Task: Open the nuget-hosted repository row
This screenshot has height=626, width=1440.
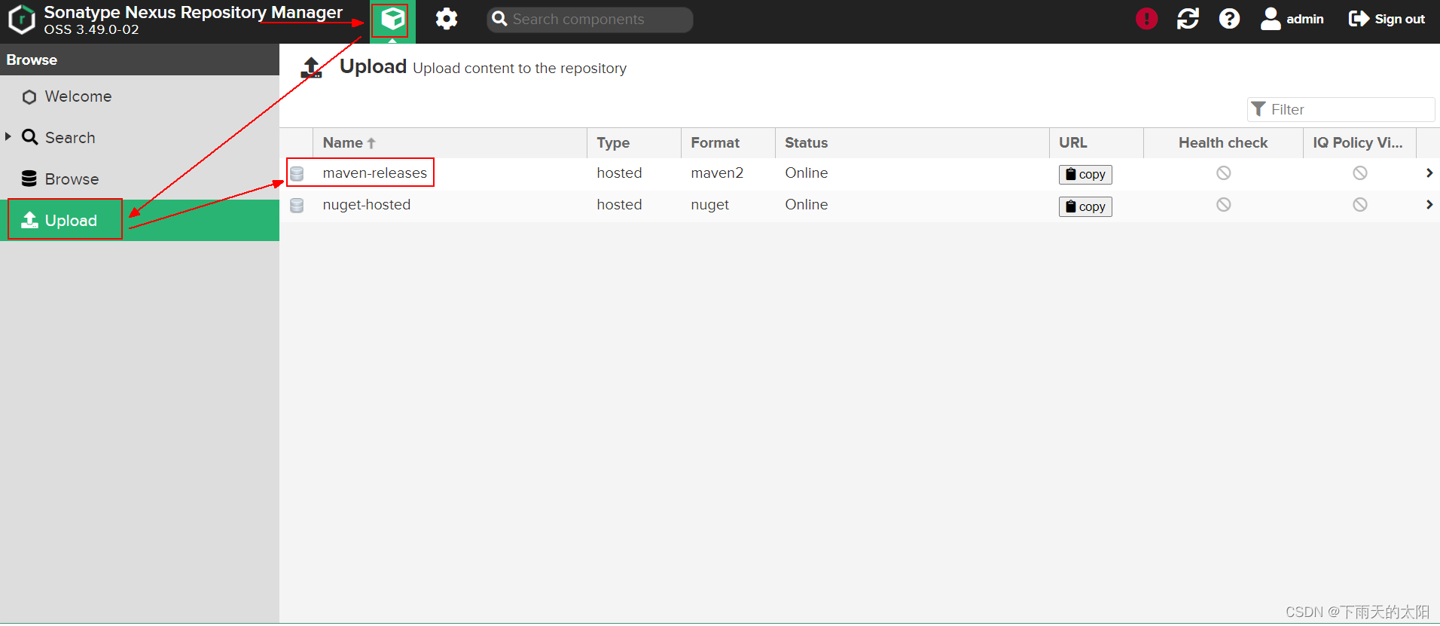Action: [859, 205]
